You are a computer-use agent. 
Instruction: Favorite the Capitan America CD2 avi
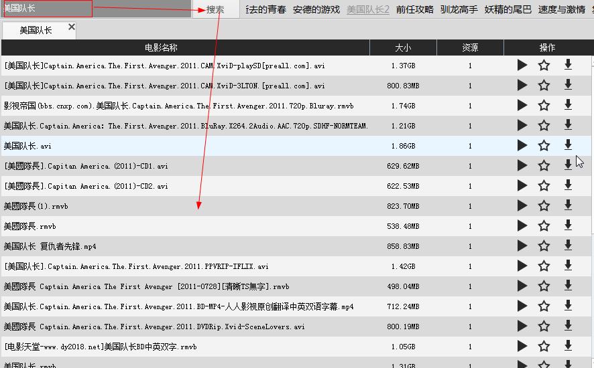click(x=544, y=185)
